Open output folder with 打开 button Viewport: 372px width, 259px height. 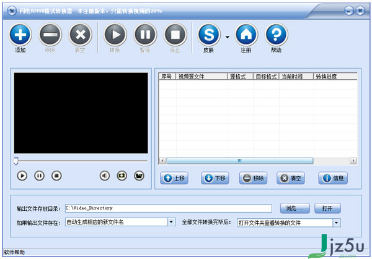(327, 208)
